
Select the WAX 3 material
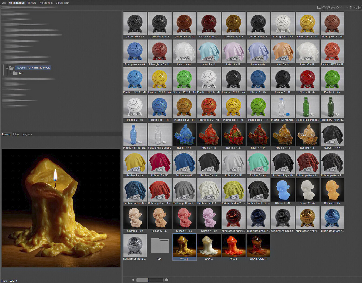(x=234, y=247)
